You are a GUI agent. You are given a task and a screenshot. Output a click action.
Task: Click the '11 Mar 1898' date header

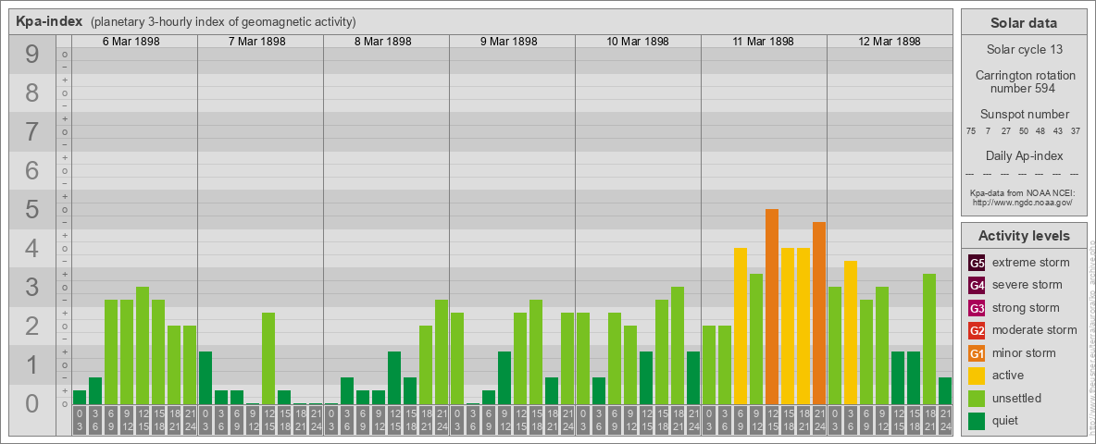pyautogui.click(x=764, y=42)
